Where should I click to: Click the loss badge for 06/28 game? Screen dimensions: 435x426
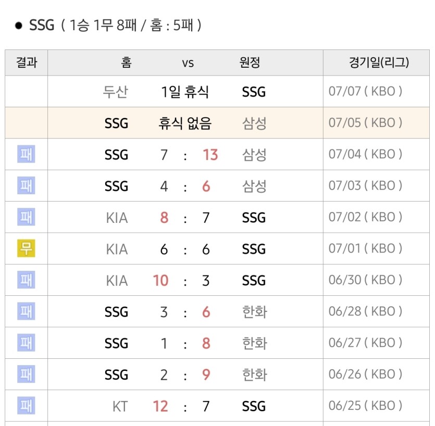pyautogui.click(x=26, y=311)
